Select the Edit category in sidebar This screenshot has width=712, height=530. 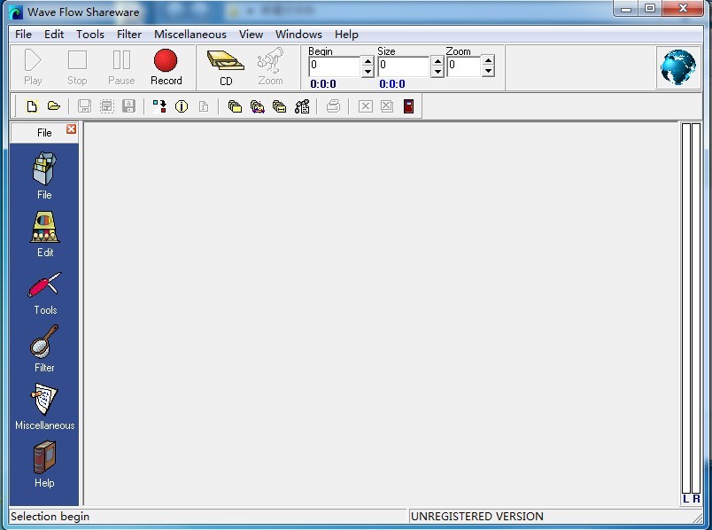(x=44, y=234)
